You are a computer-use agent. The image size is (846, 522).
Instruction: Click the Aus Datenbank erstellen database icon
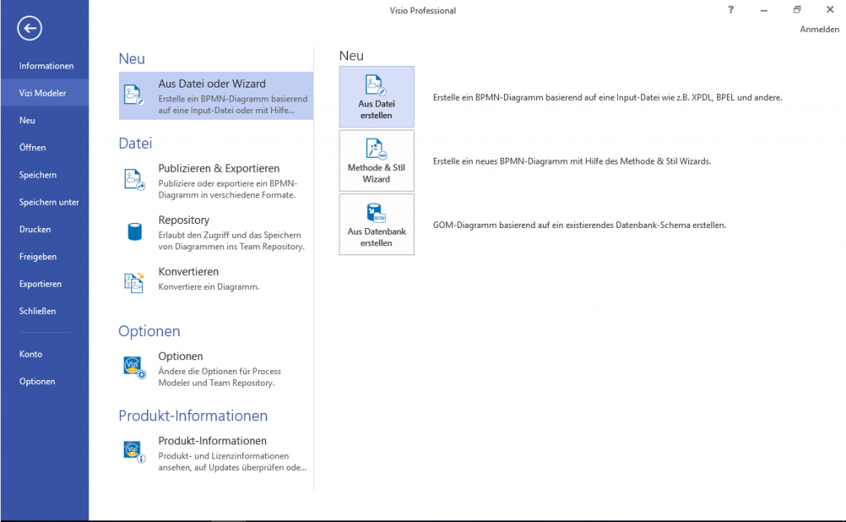pos(376,212)
